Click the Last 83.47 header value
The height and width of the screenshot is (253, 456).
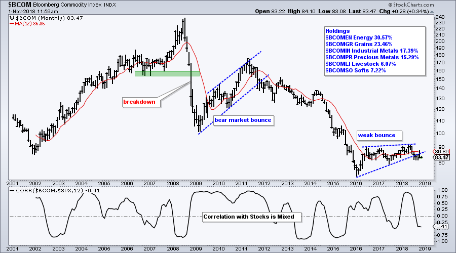point(362,11)
